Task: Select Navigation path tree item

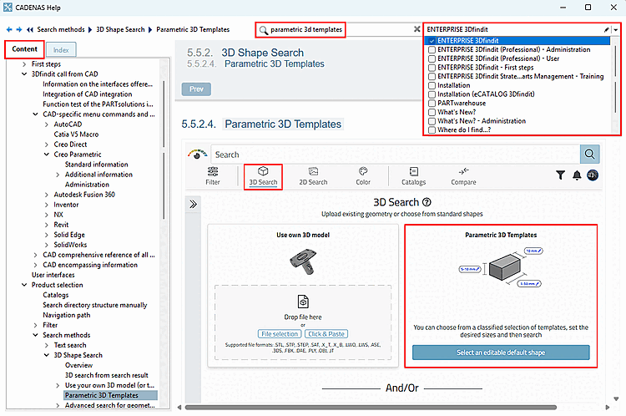Action: click(x=67, y=315)
